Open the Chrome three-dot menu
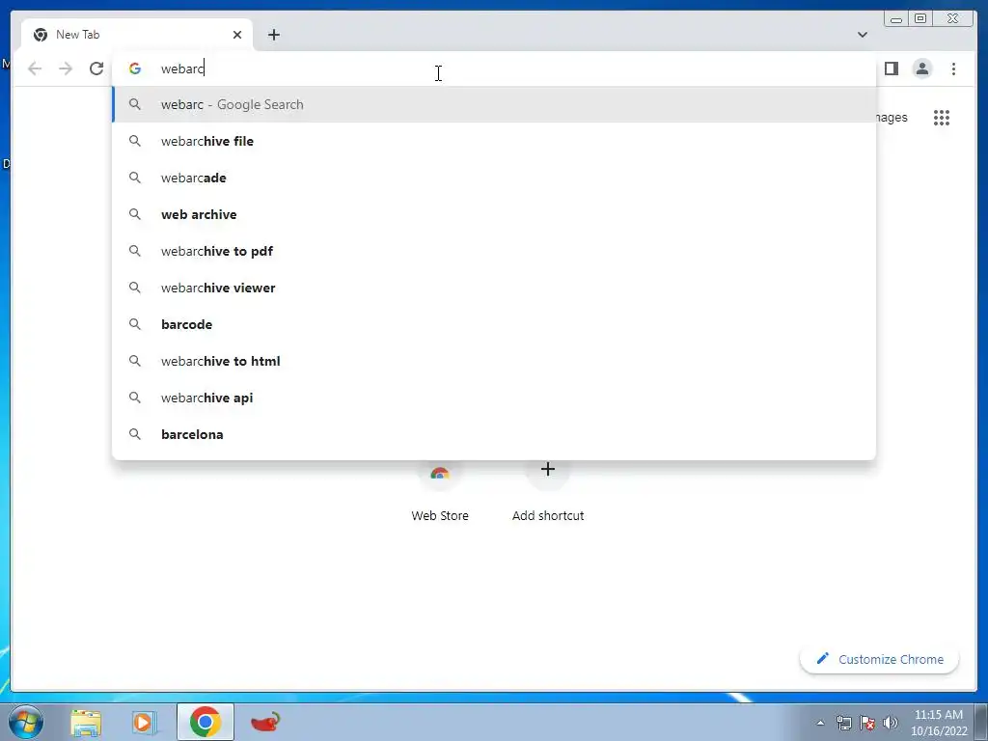988x741 pixels. [953, 69]
